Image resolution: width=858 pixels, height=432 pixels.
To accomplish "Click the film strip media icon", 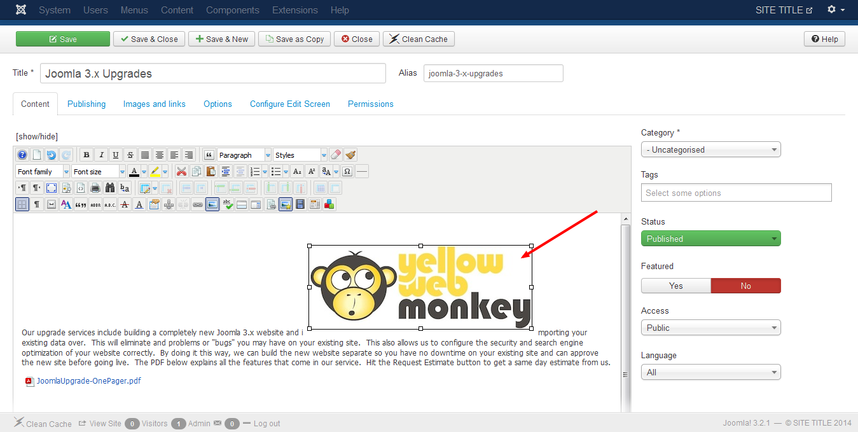I will click(300, 204).
